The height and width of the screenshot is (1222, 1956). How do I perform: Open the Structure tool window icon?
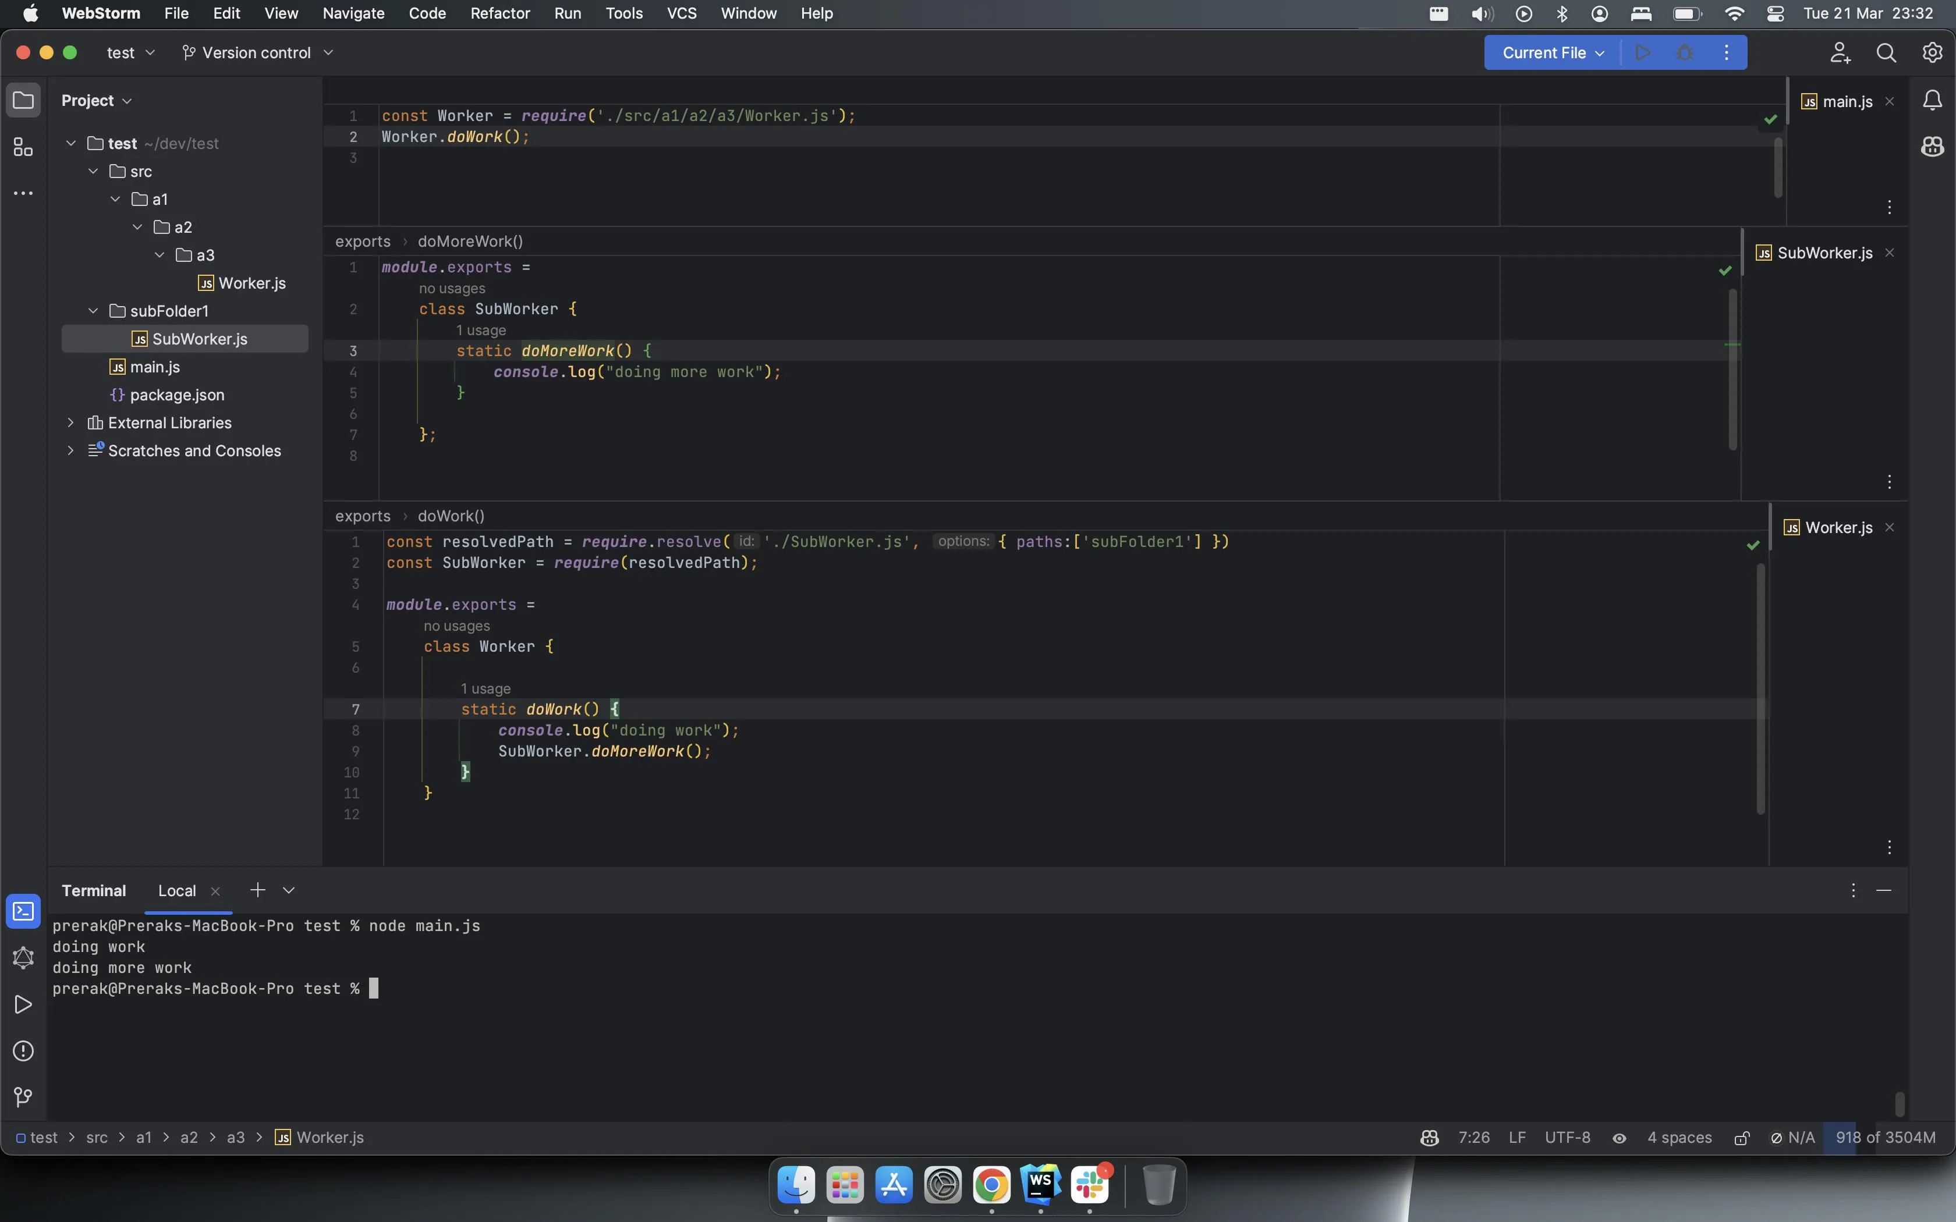pos(23,147)
